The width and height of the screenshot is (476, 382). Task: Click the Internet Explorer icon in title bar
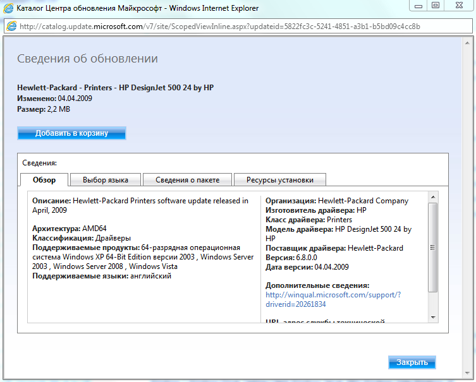coord(8,8)
